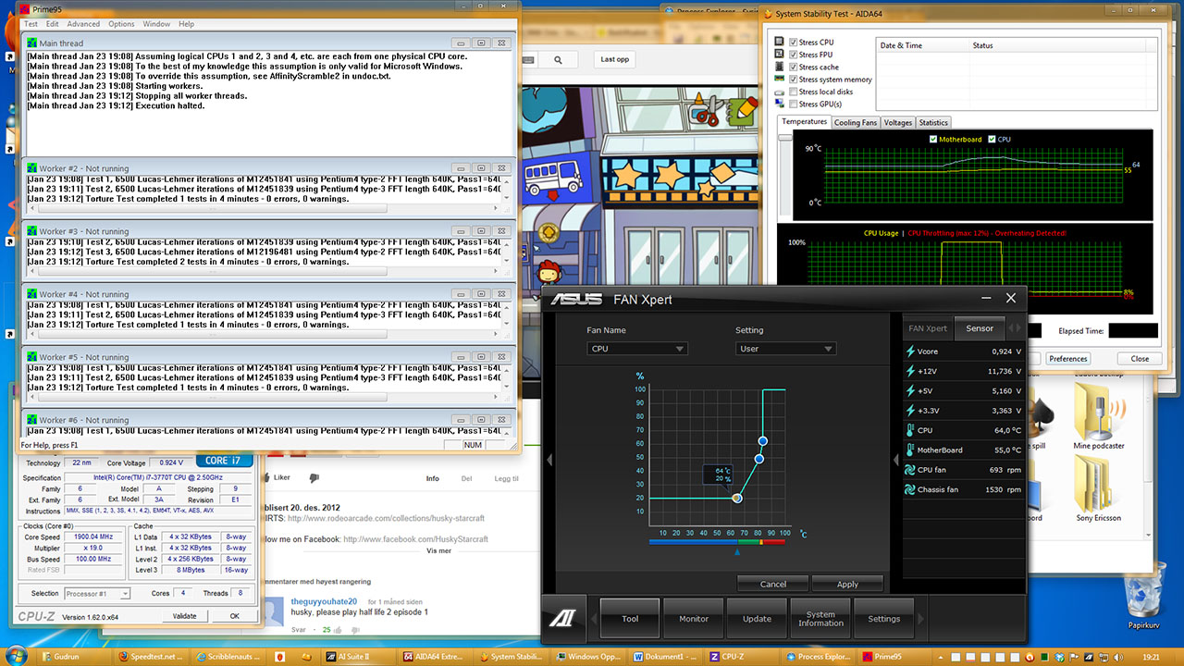Open the Dokument1 Word taskbar item
The image size is (1184, 666).
(x=665, y=657)
